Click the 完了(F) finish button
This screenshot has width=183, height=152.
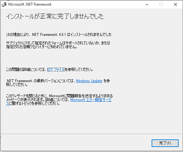165,143
